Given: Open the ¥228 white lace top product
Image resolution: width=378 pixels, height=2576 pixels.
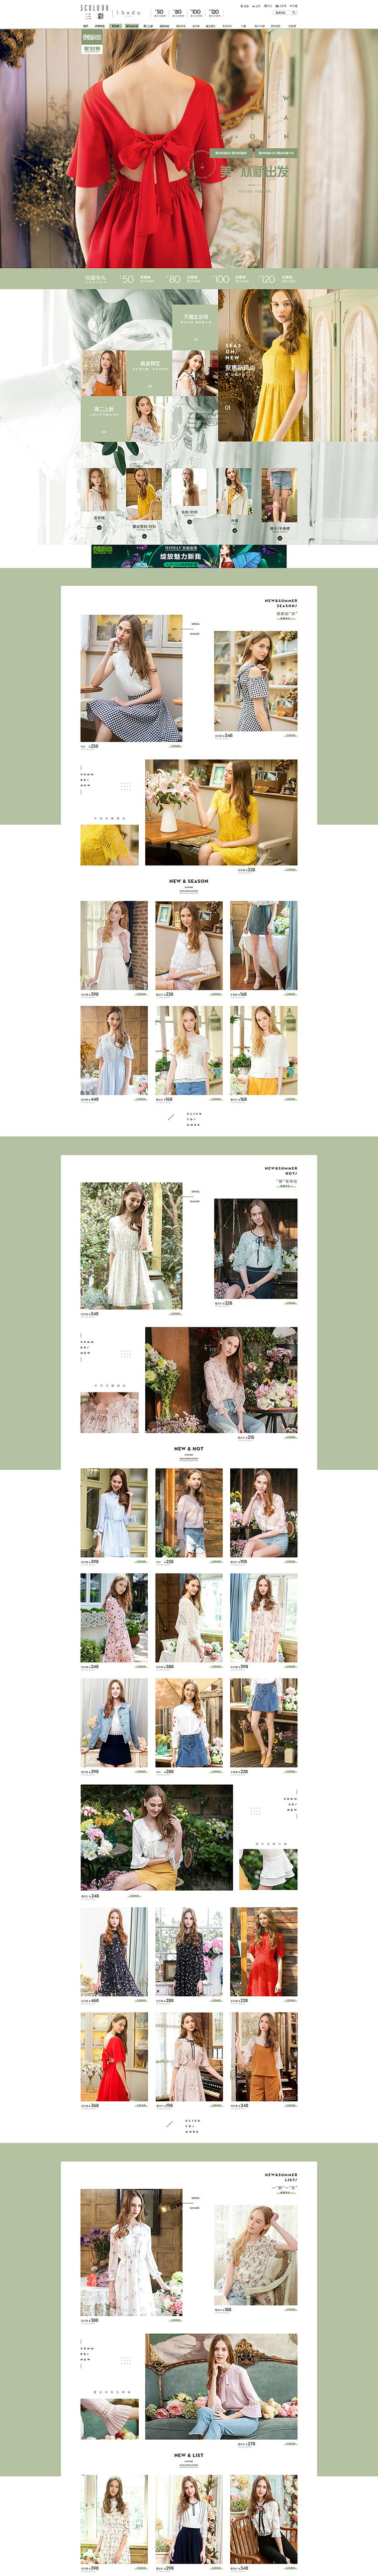Looking at the screenshot, I should (189, 945).
